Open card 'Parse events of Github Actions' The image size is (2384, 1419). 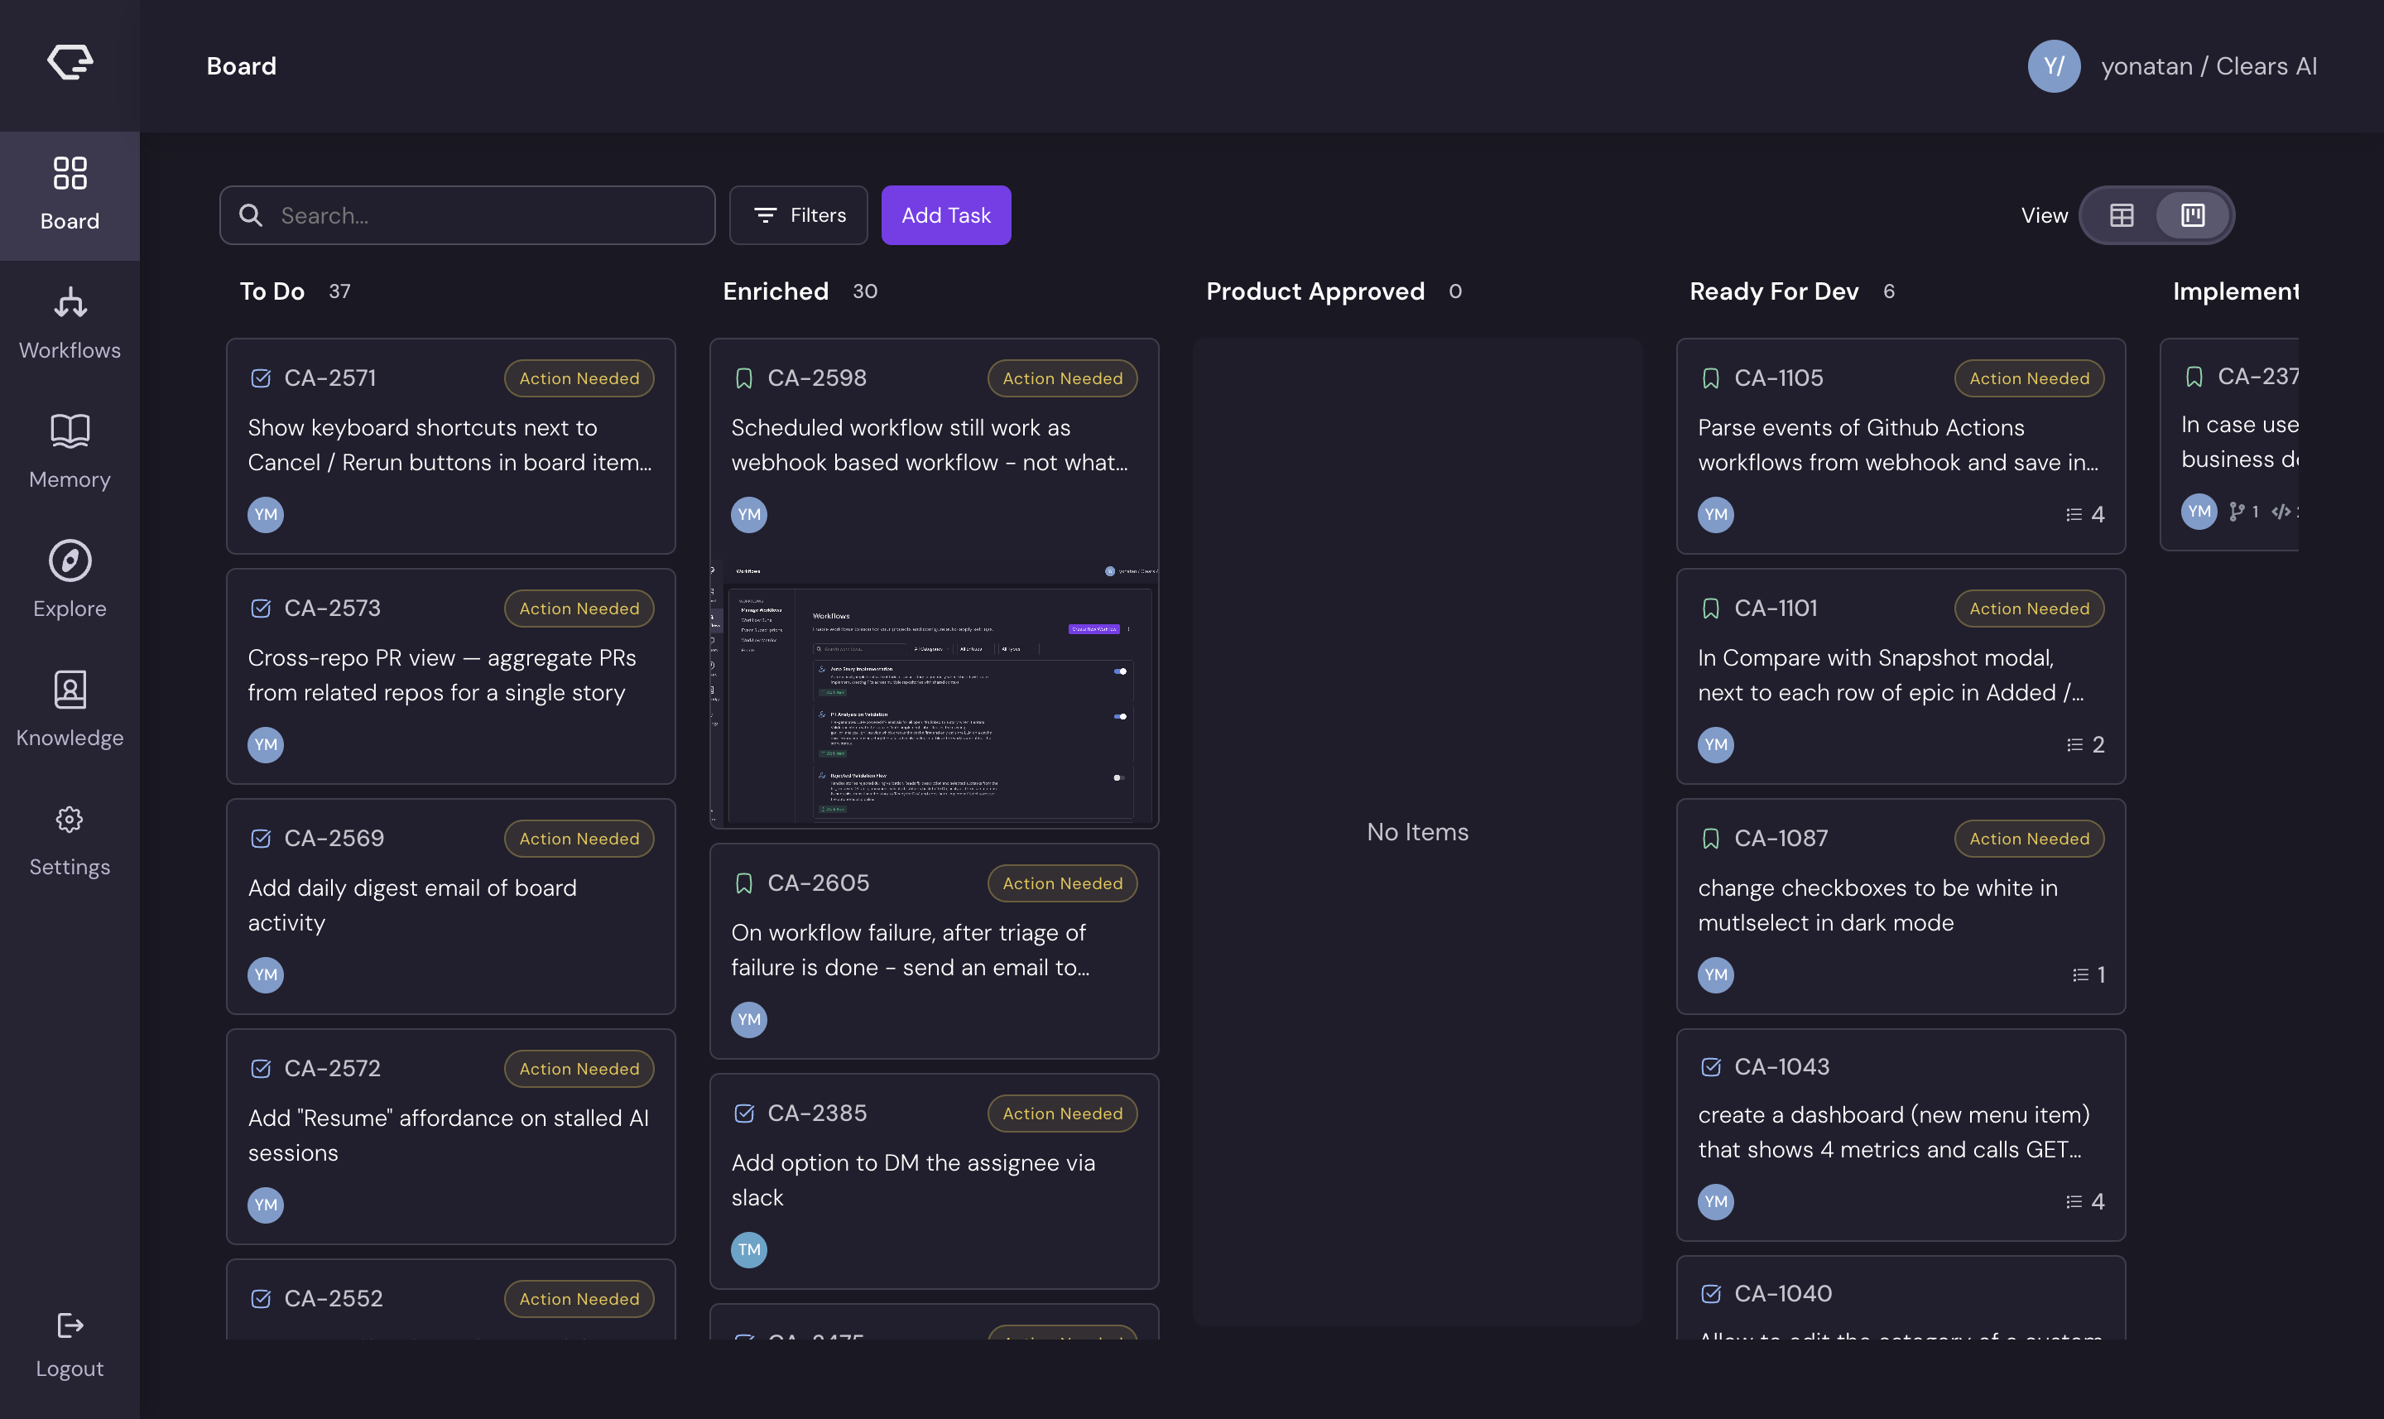[x=1901, y=445]
